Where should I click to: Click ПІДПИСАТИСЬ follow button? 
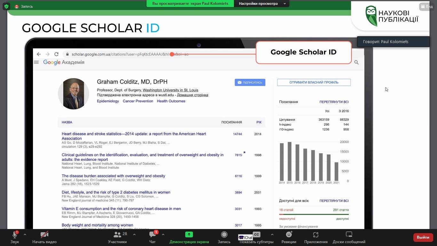[250, 82]
